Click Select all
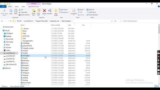The image size is (160, 90). click(90, 10)
